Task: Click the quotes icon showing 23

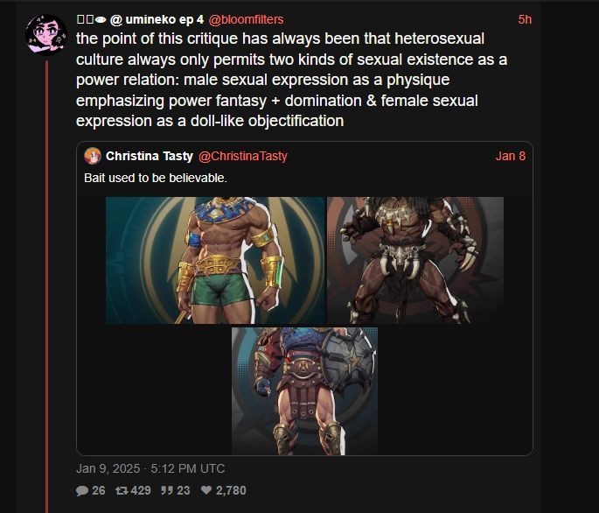Action: 166,490
